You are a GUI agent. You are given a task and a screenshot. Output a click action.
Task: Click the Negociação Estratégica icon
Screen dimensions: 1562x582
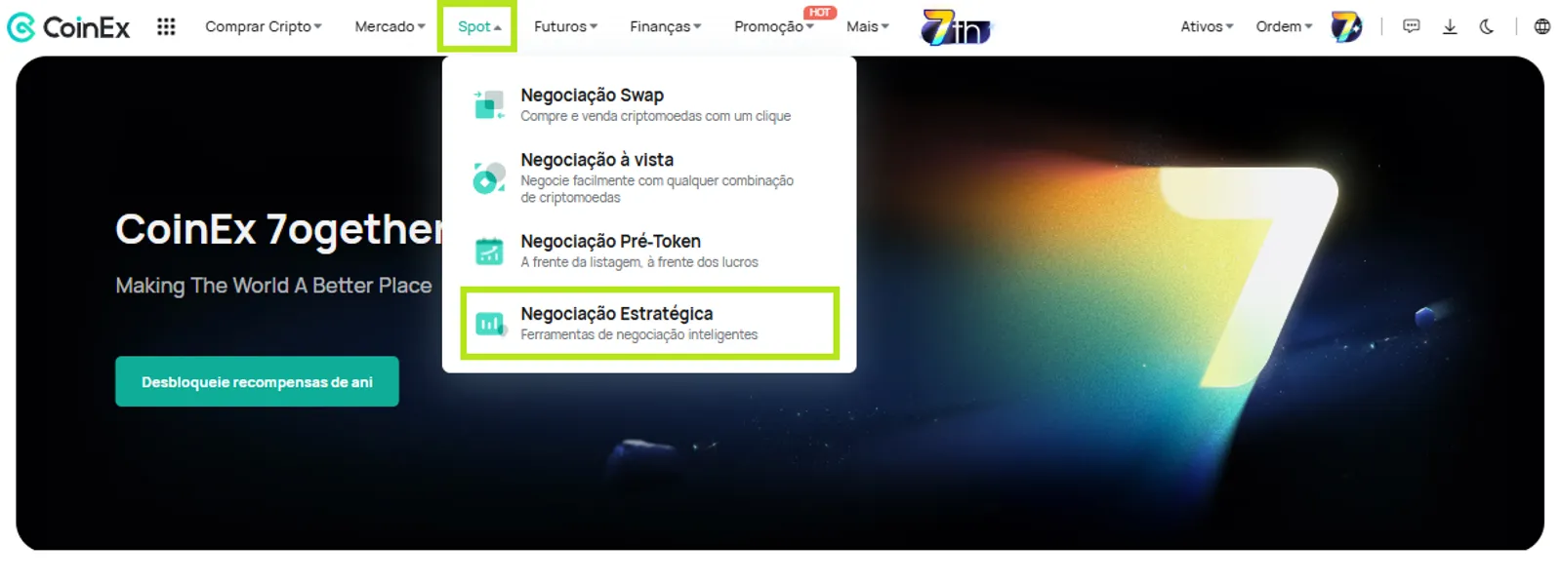[x=490, y=324]
